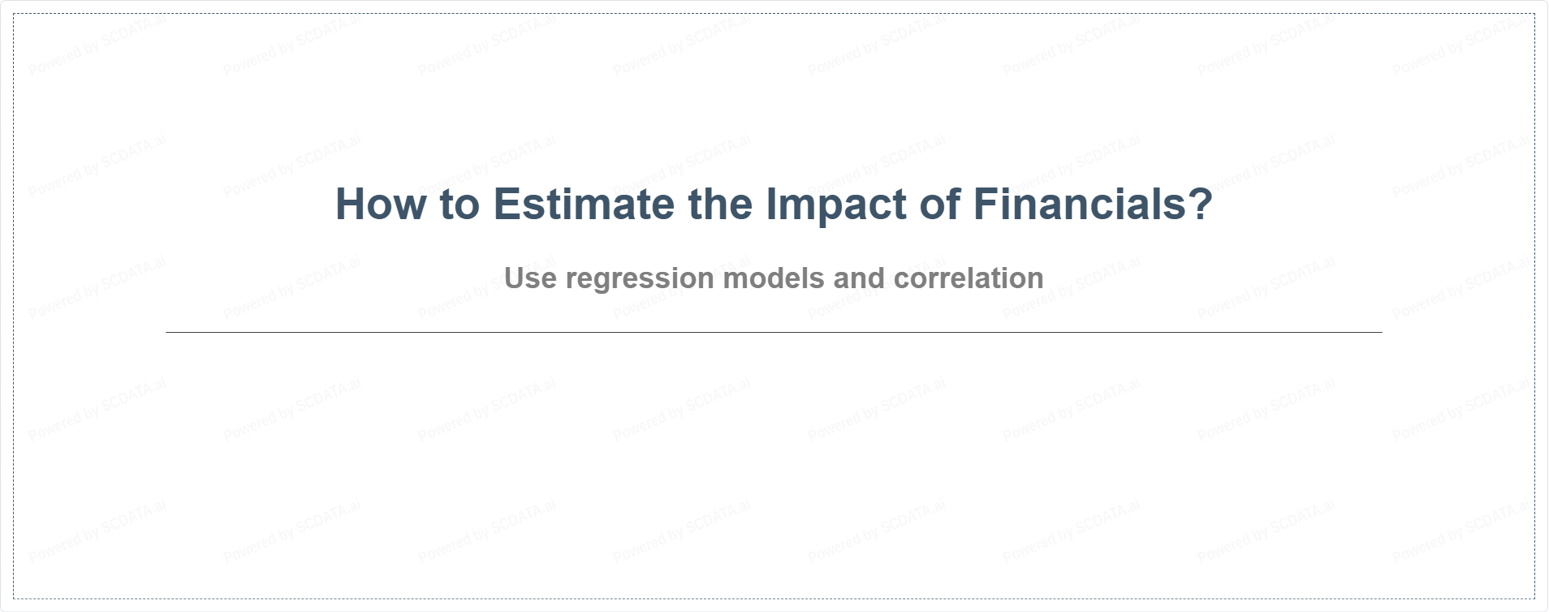Click the right end of the divider line

pos(1380,332)
